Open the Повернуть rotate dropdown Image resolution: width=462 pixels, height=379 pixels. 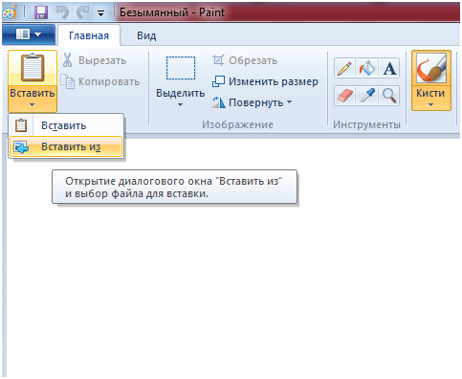click(x=252, y=102)
